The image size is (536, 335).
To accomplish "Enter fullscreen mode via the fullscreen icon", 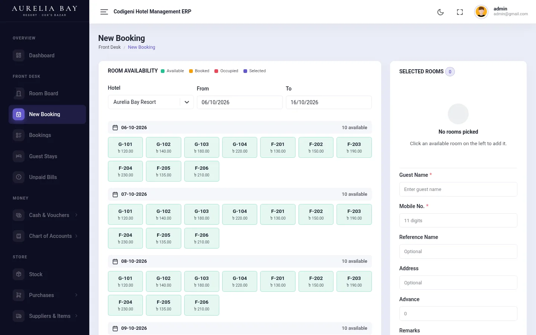I will click(x=460, y=12).
